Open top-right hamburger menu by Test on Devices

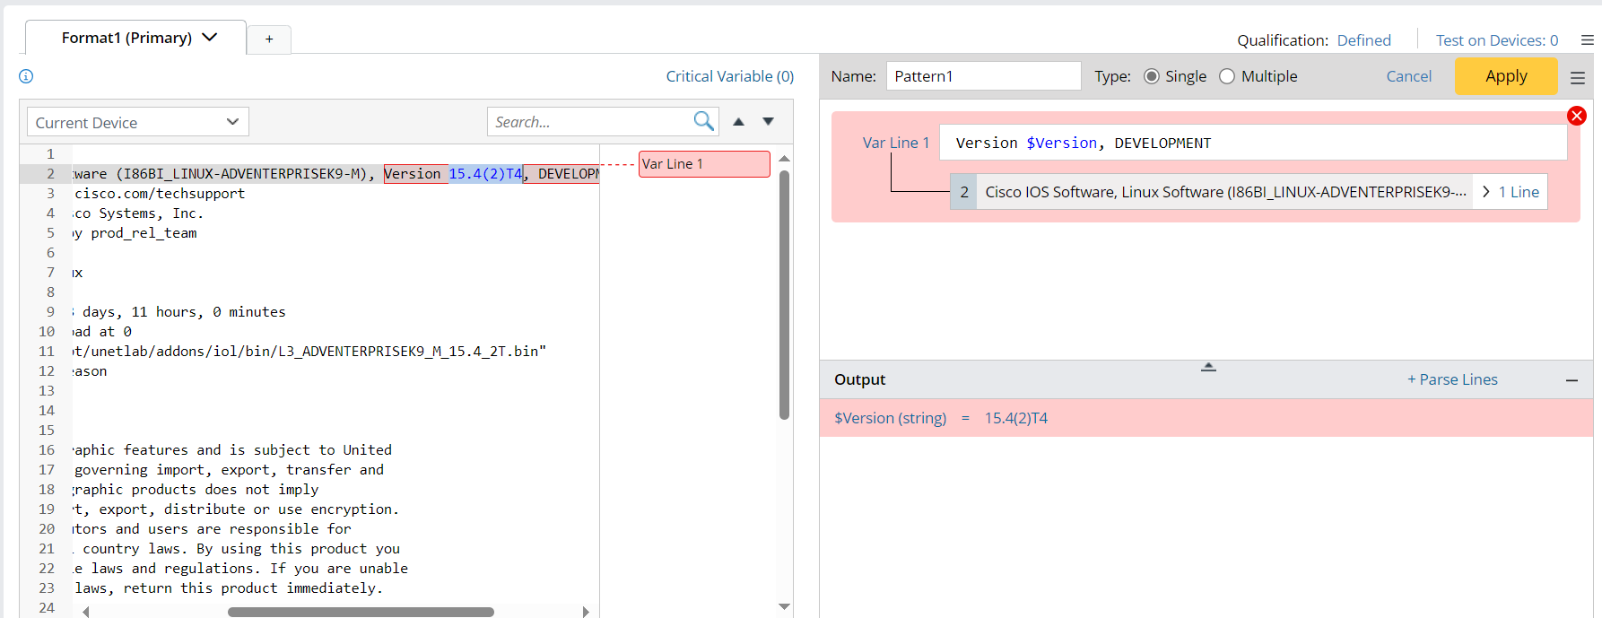pos(1587,40)
